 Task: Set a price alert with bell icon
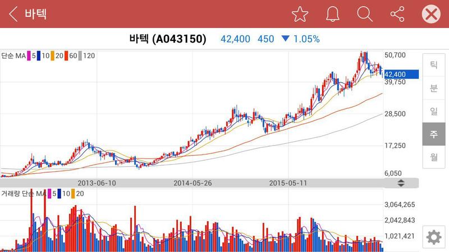click(332, 14)
